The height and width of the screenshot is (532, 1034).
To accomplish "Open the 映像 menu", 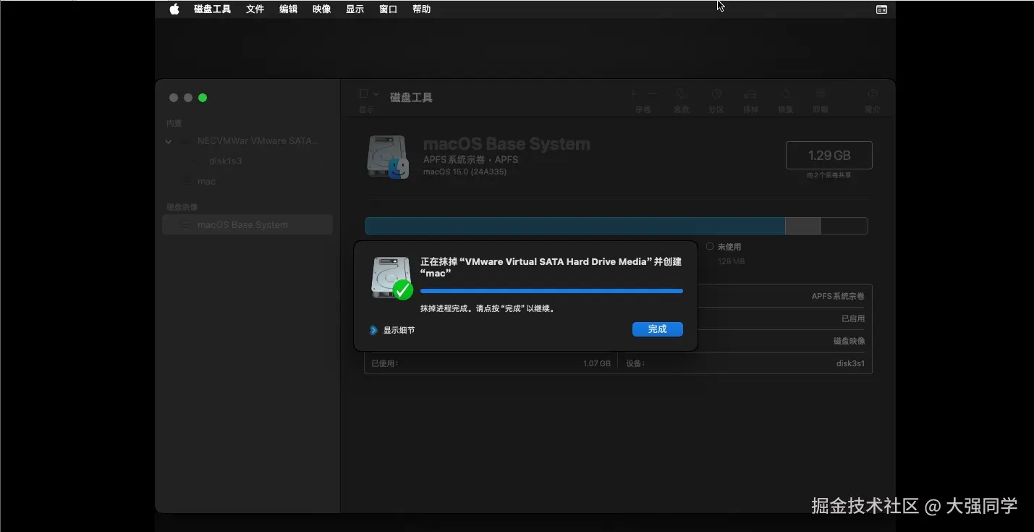I will [321, 9].
